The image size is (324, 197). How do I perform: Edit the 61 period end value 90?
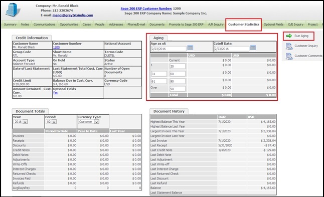[178, 81]
